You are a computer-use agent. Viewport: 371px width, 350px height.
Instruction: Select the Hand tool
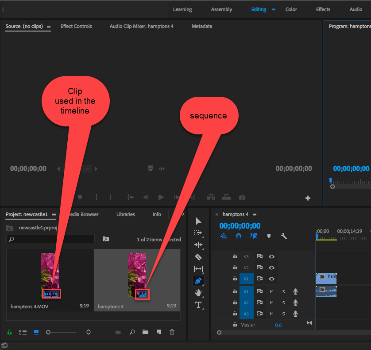point(198,293)
